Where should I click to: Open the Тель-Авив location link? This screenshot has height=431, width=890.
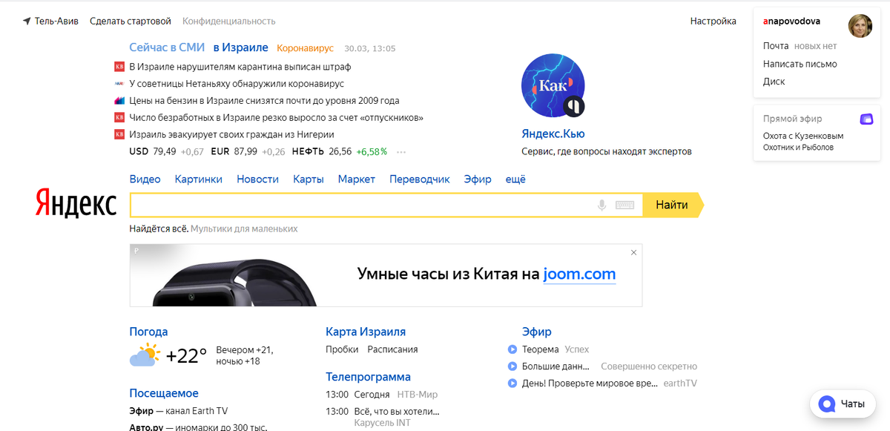(x=56, y=22)
